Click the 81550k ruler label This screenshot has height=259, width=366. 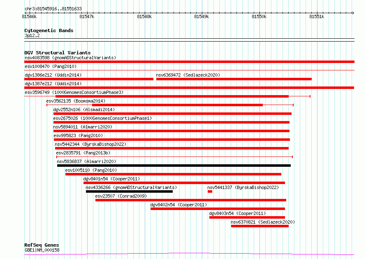click(x=259, y=16)
